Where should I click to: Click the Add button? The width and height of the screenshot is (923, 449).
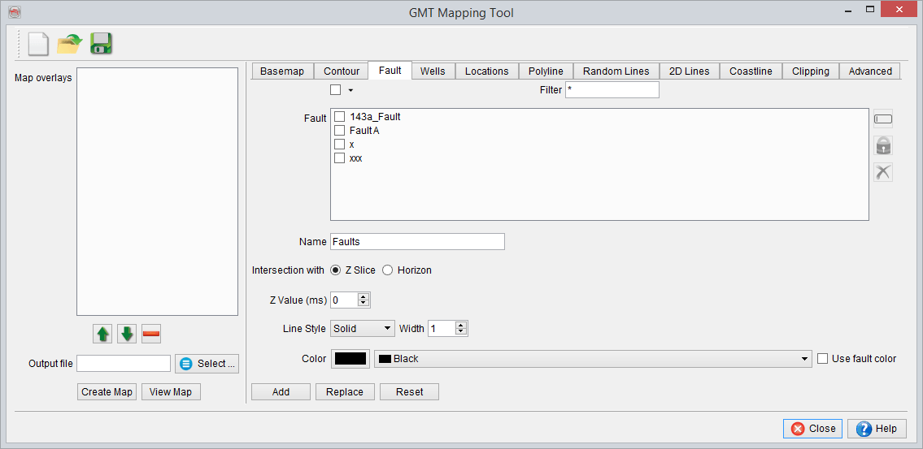point(281,392)
